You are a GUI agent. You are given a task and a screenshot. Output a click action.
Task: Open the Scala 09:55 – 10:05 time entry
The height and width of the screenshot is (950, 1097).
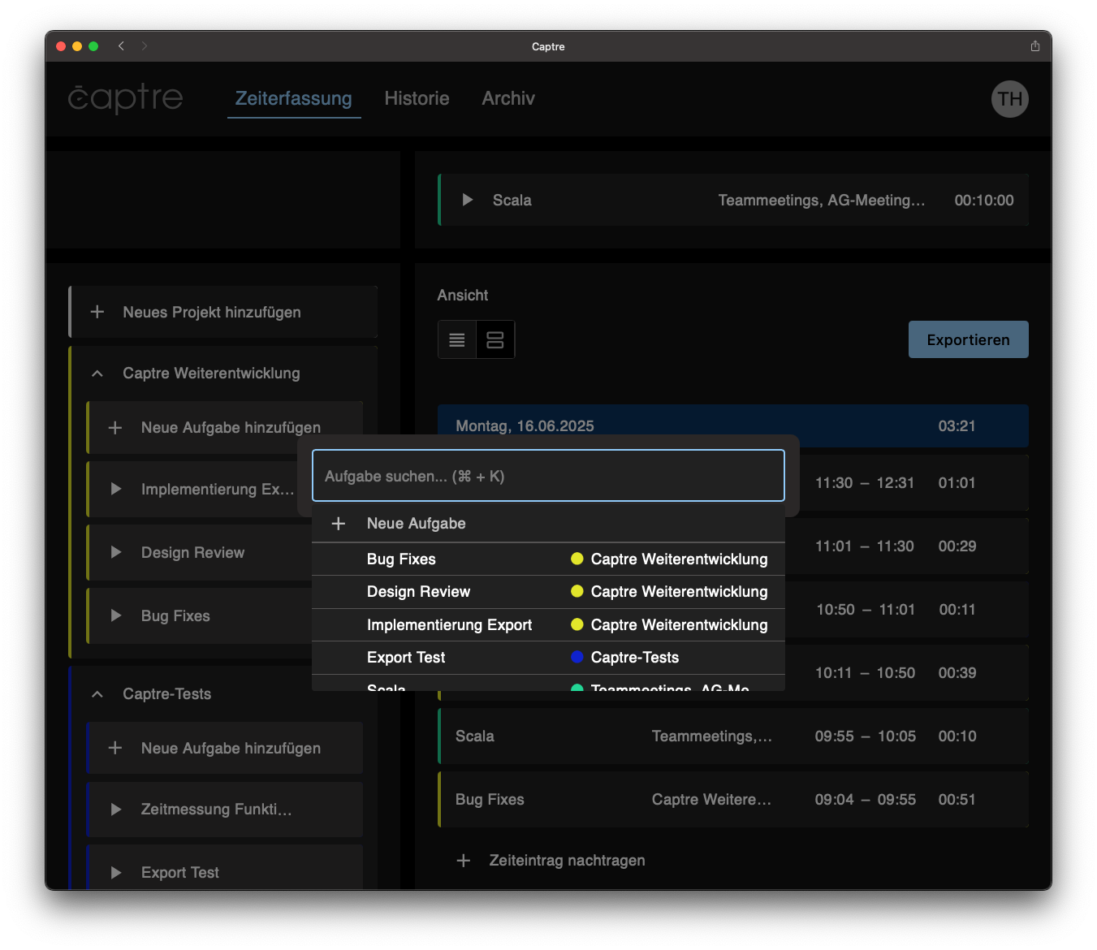733,736
